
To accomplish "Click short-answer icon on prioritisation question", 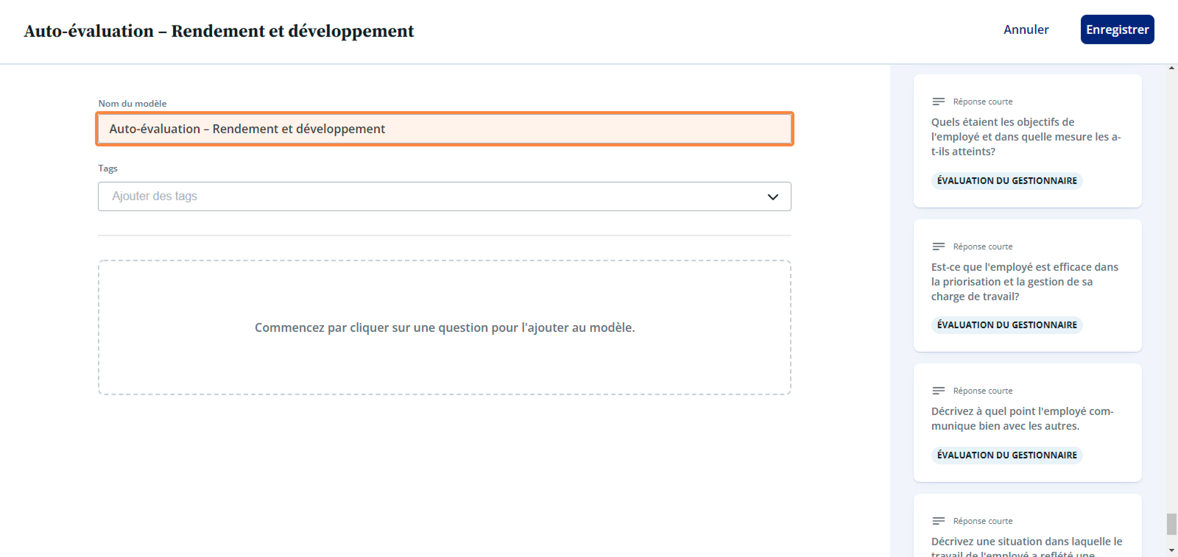I will click(x=938, y=246).
